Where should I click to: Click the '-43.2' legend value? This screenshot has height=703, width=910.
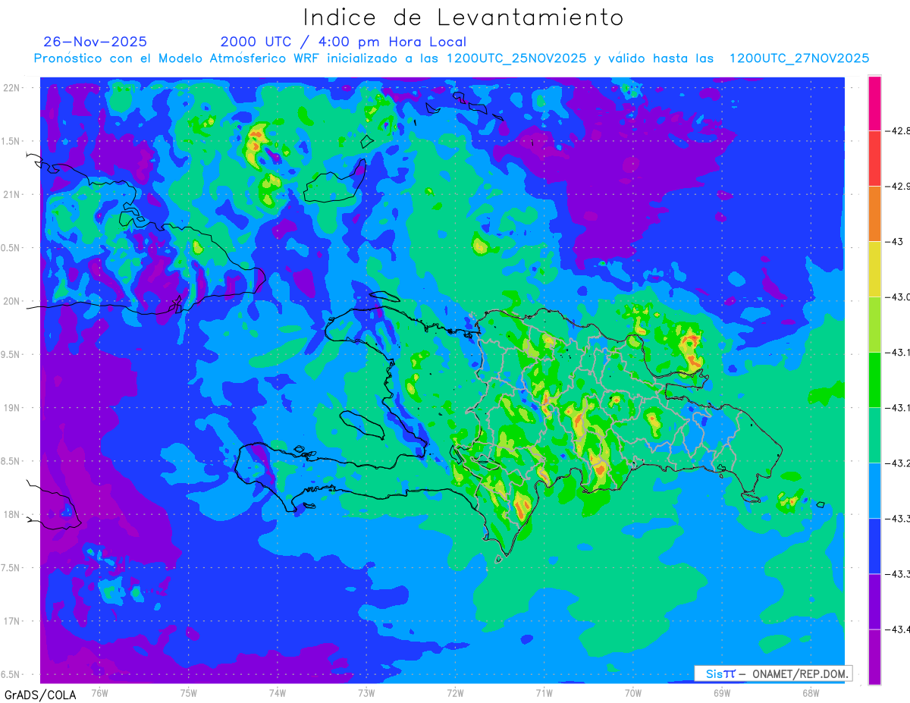tap(899, 463)
